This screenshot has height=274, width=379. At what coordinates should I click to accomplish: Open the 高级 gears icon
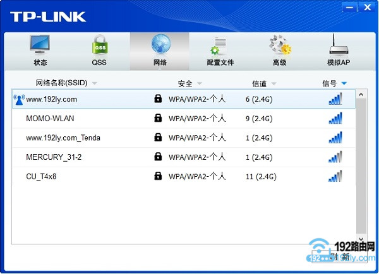280,44
